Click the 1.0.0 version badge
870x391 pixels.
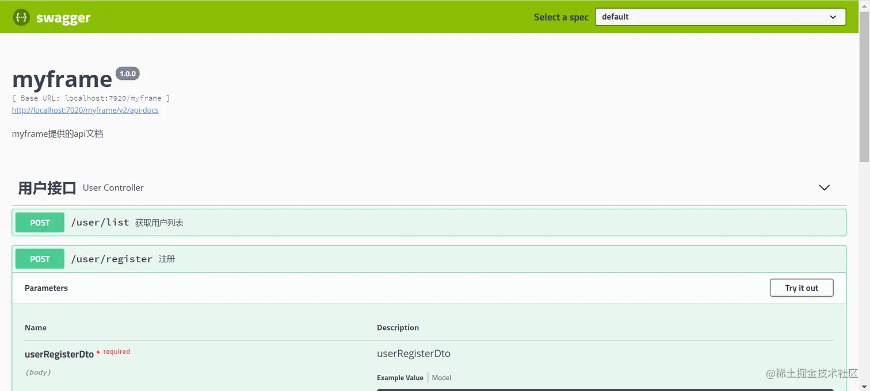click(x=128, y=74)
